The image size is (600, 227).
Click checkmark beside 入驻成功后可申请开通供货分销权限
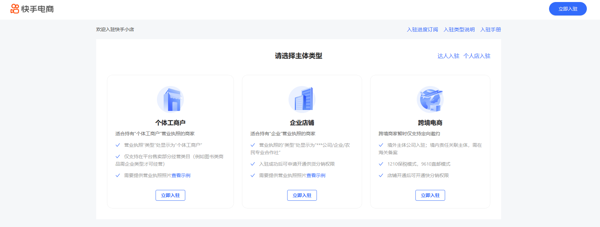click(x=253, y=164)
